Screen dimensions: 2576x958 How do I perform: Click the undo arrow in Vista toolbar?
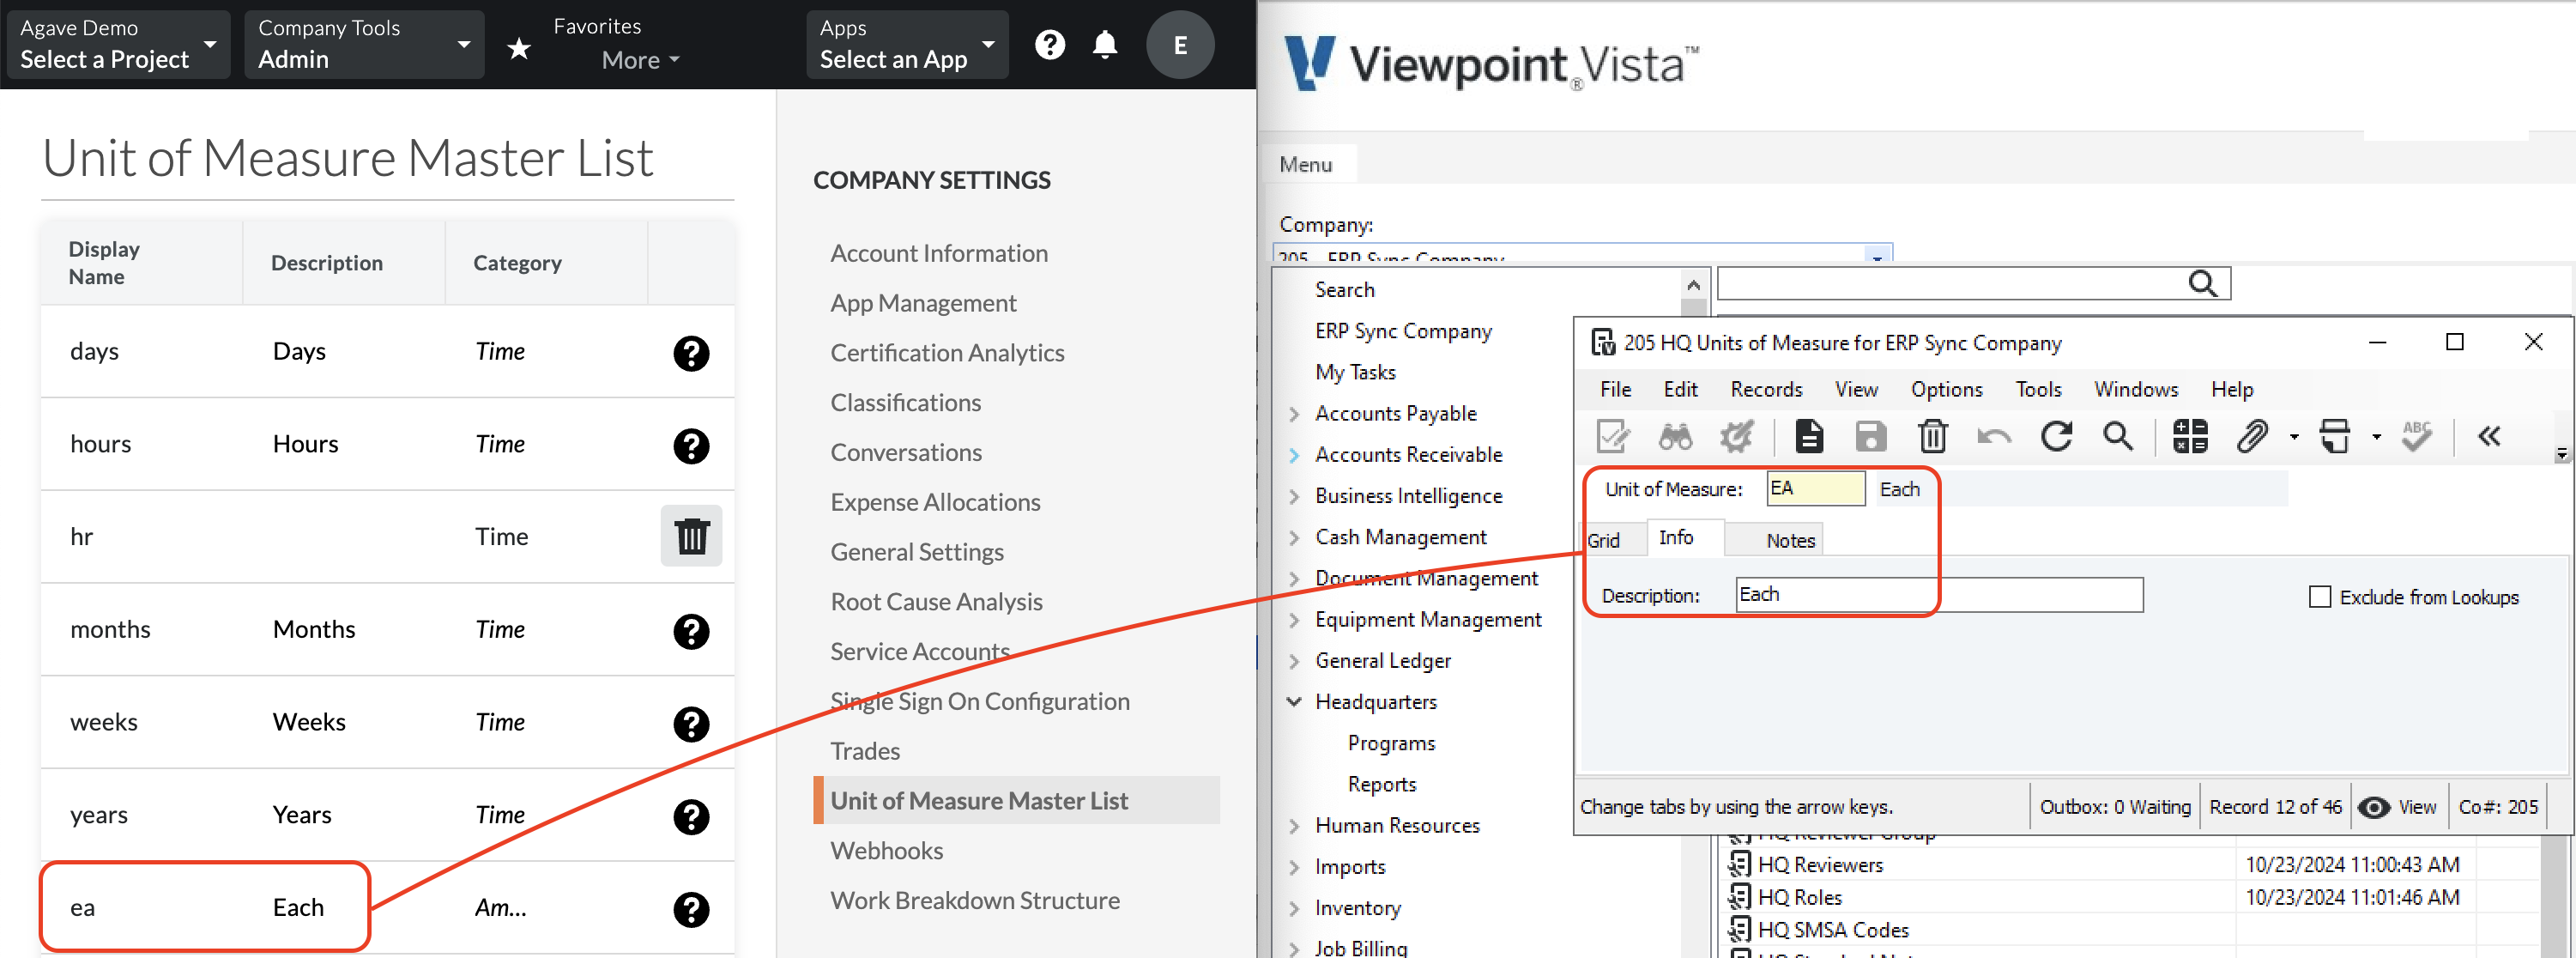point(1994,437)
